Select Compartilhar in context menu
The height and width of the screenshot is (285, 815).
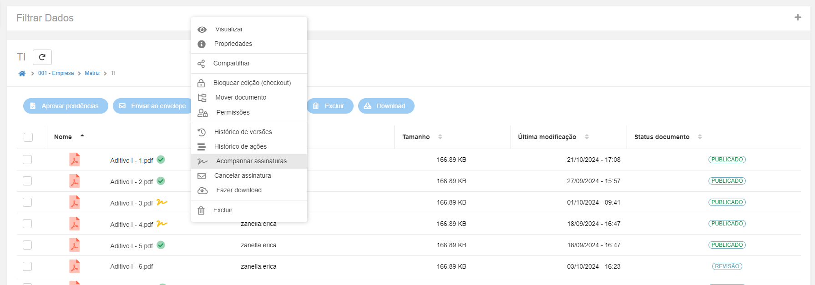tap(249, 63)
